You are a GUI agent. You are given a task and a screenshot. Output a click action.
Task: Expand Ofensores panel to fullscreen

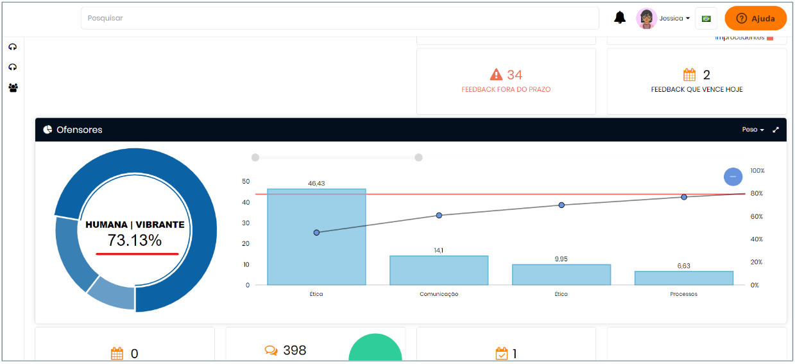[776, 130]
